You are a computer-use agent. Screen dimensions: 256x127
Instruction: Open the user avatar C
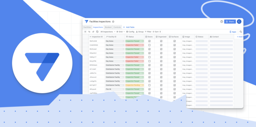pos(239,22)
